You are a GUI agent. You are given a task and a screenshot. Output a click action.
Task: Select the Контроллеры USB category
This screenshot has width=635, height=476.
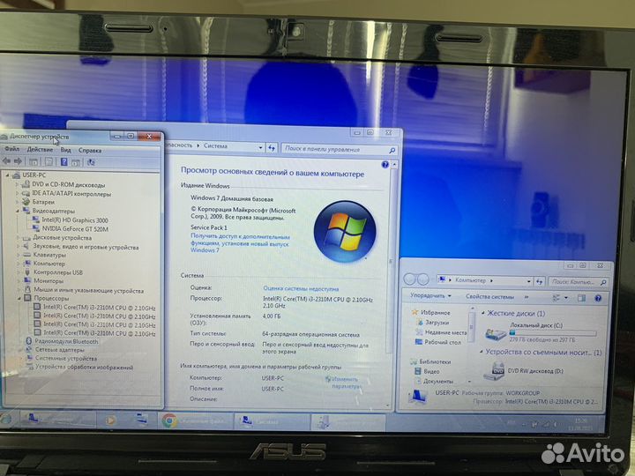point(58,272)
